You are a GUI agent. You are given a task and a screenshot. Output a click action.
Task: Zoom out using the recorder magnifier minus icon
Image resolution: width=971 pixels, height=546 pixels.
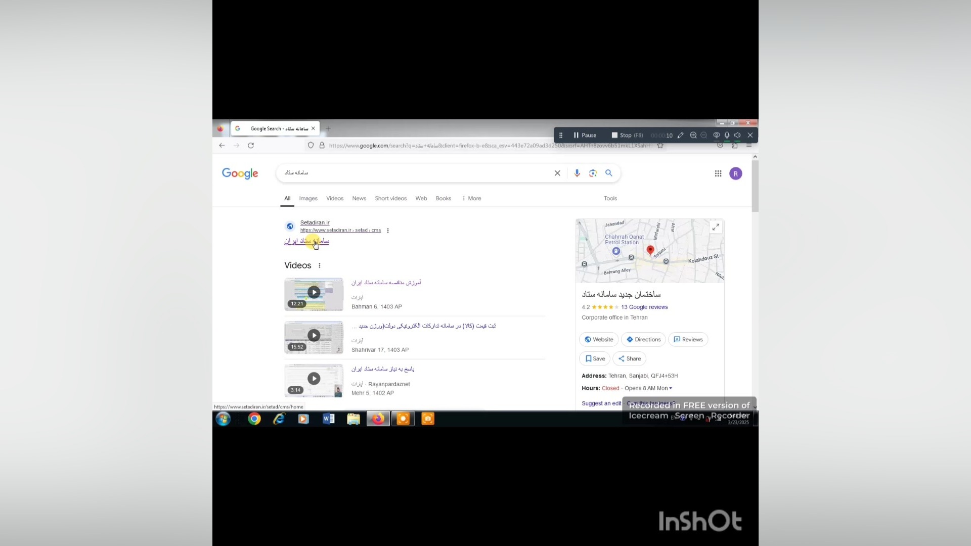click(703, 135)
